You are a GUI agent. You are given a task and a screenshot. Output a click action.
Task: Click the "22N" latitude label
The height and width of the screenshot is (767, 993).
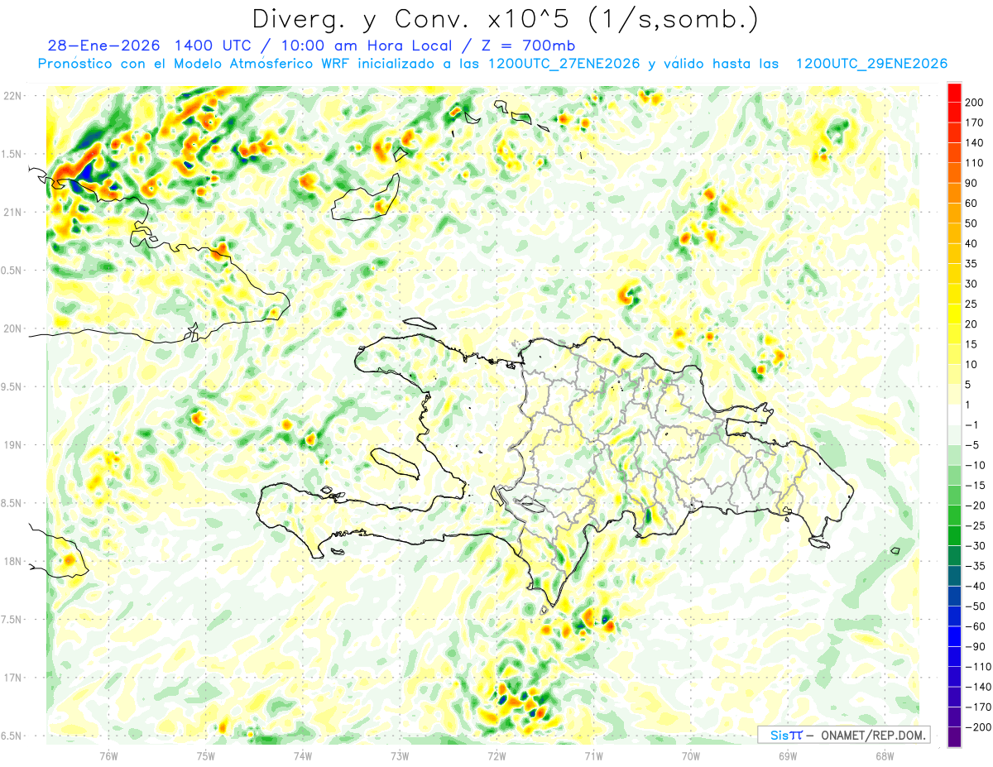click(13, 96)
